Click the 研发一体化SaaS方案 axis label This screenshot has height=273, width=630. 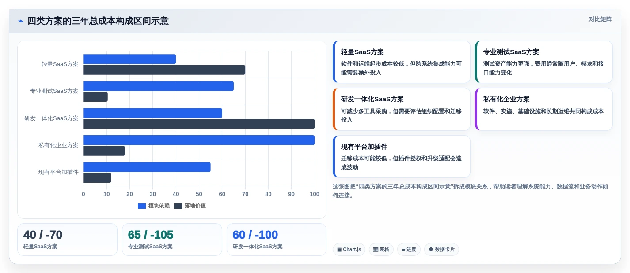click(x=51, y=118)
